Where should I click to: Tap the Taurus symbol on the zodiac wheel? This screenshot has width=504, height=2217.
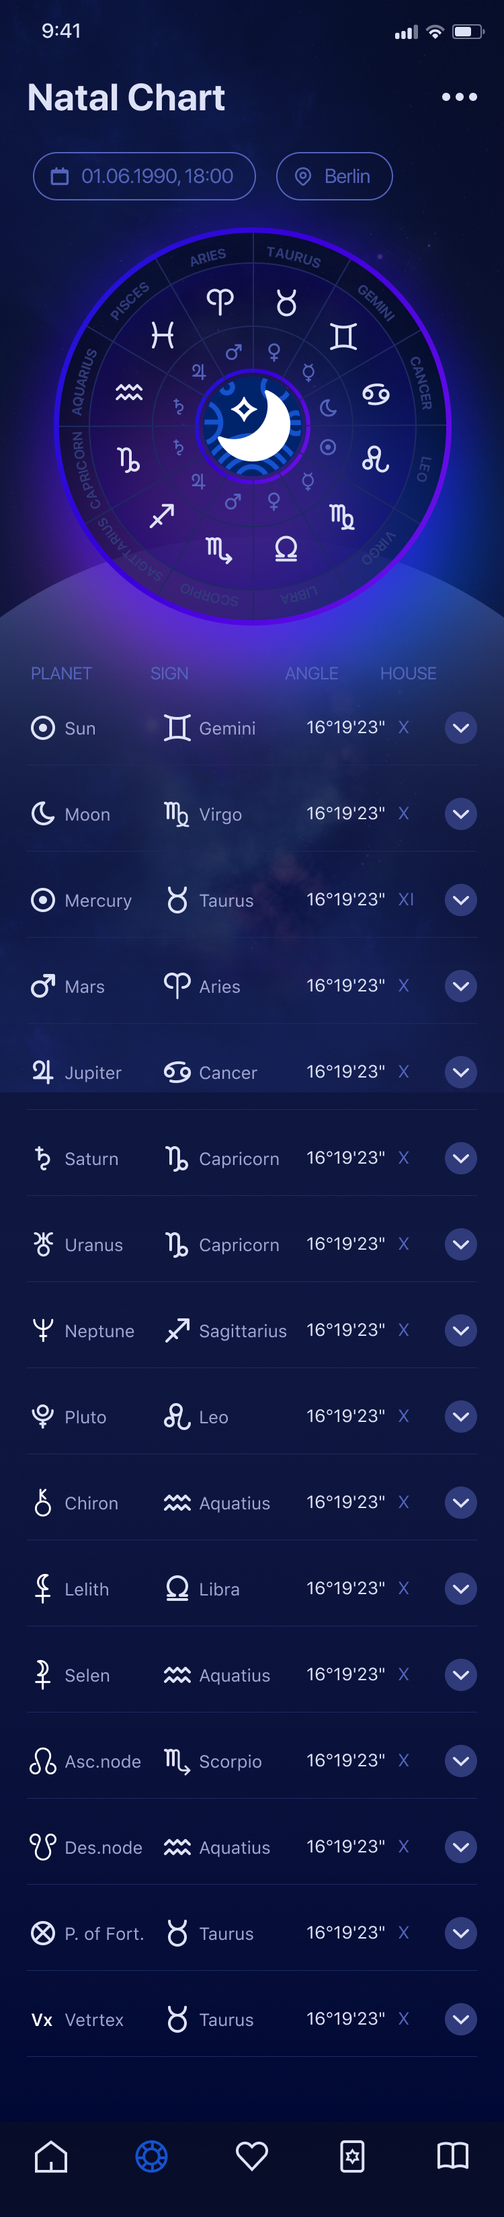(x=286, y=302)
